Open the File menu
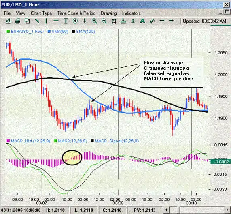Viewport: 231px width, 214px height. click(7, 13)
